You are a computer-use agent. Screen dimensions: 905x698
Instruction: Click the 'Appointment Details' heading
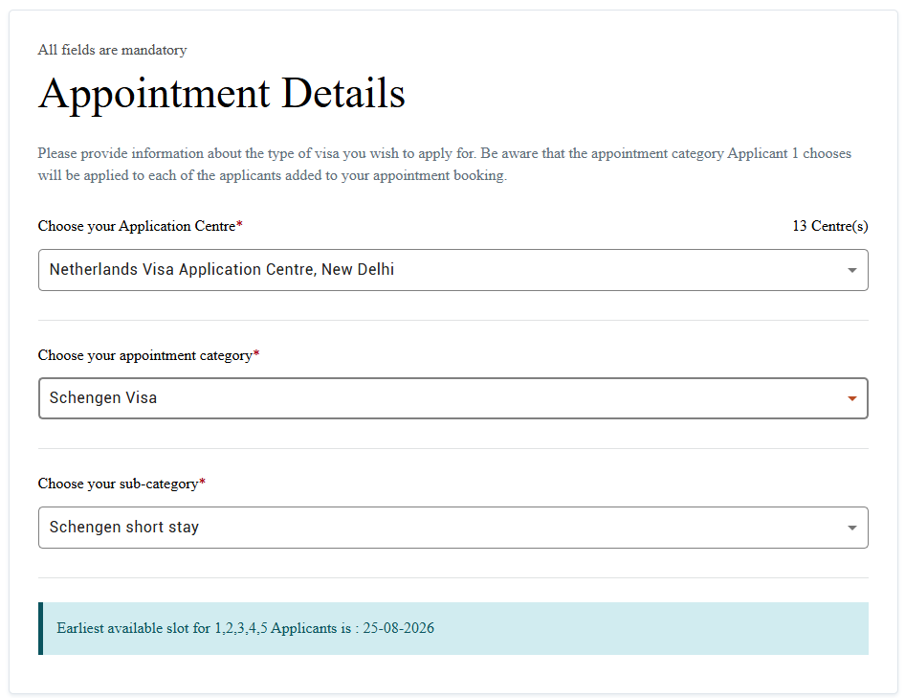pos(222,94)
